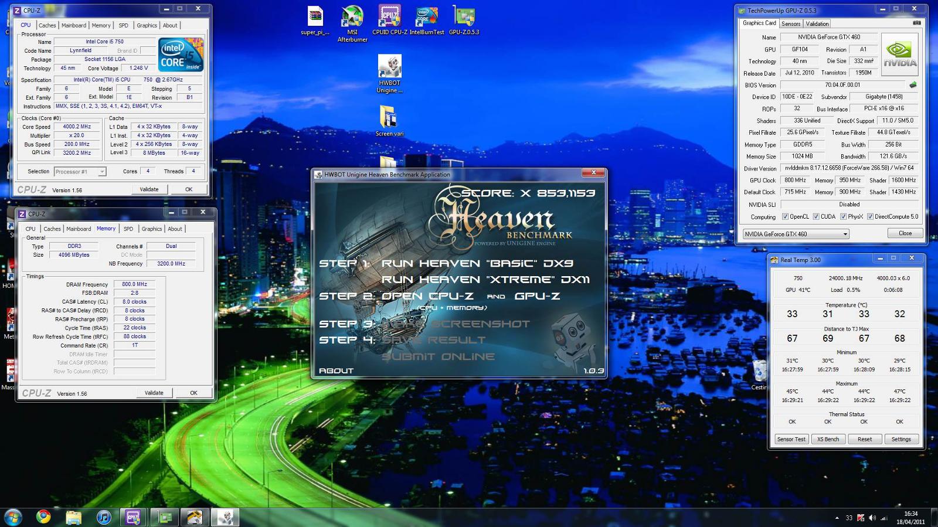
Task: Open Google Chrome from the taskbar
Action: coord(43,517)
